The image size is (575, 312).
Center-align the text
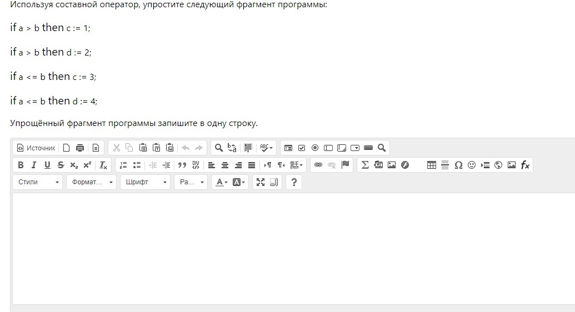coord(225,165)
